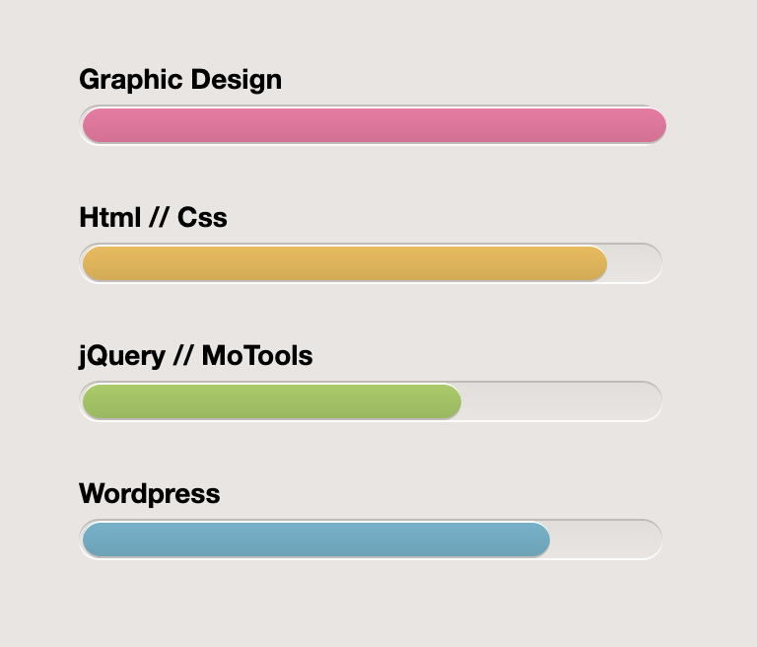
Task: Select the Wordpress heading text
Action: click(x=149, y=494)
